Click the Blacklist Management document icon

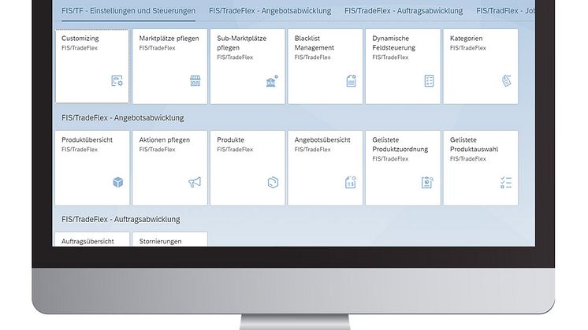(x=351, y=80)
